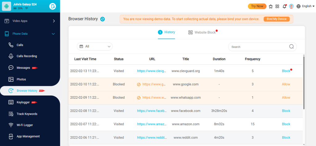
Task: Expand the Video Apps section
Action: 54,21
